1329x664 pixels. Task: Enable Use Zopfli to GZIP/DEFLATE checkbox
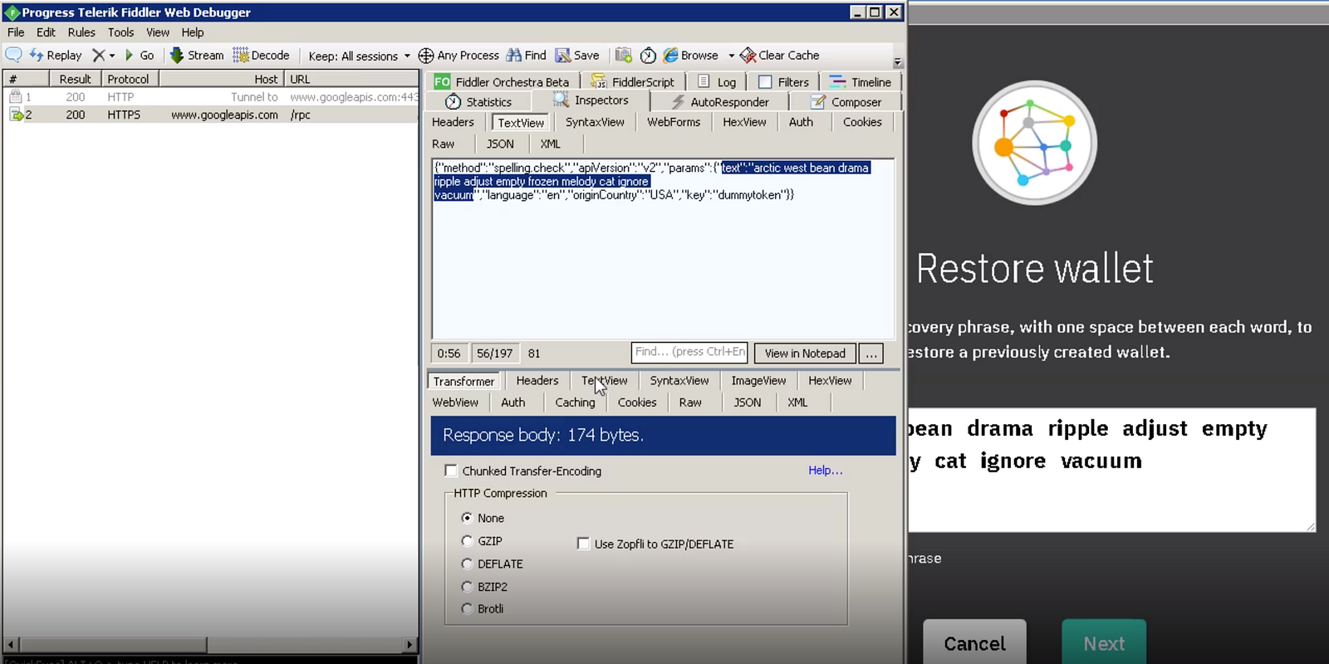(x=583, y=544)
